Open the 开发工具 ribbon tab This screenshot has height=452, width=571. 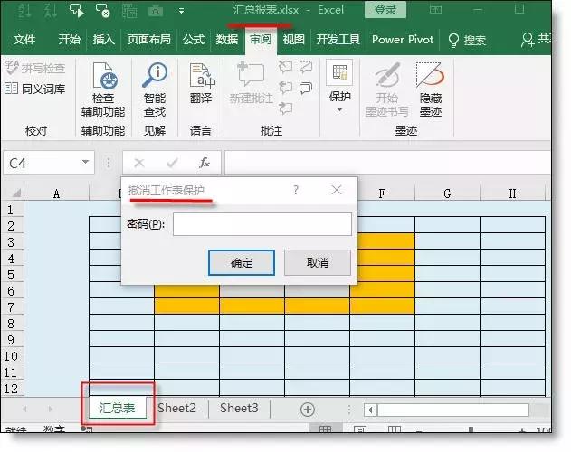(338, 39)
